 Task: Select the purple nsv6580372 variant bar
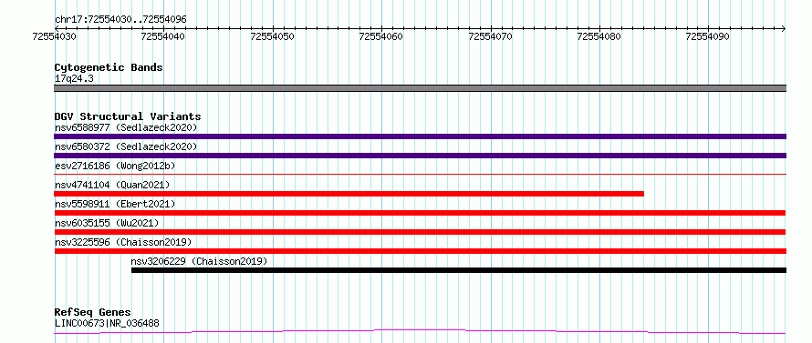click(x=420, y=156)
